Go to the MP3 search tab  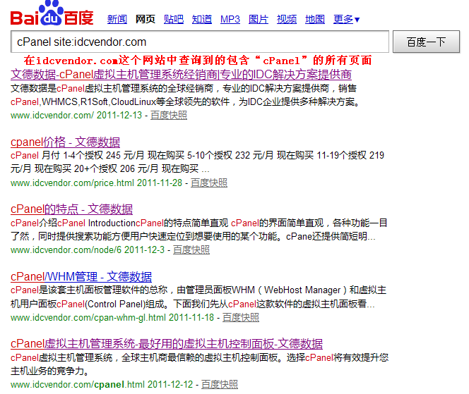[x=230, y=20]
